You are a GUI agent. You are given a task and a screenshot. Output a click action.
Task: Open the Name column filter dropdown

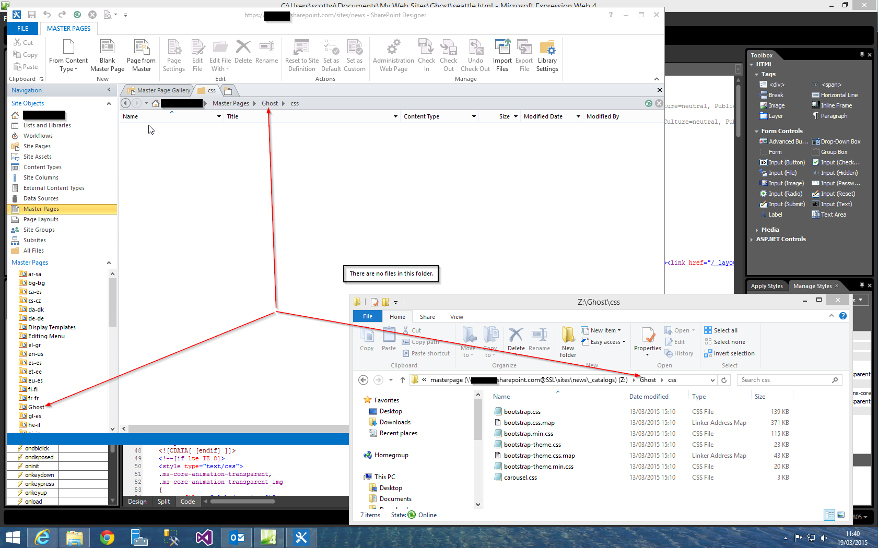(219, 116)
